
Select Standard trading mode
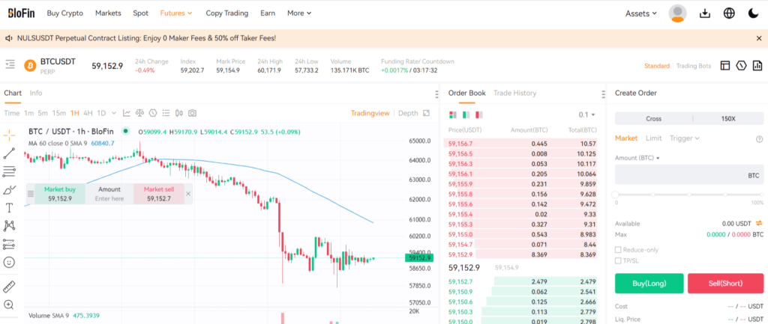coord(657,66)
